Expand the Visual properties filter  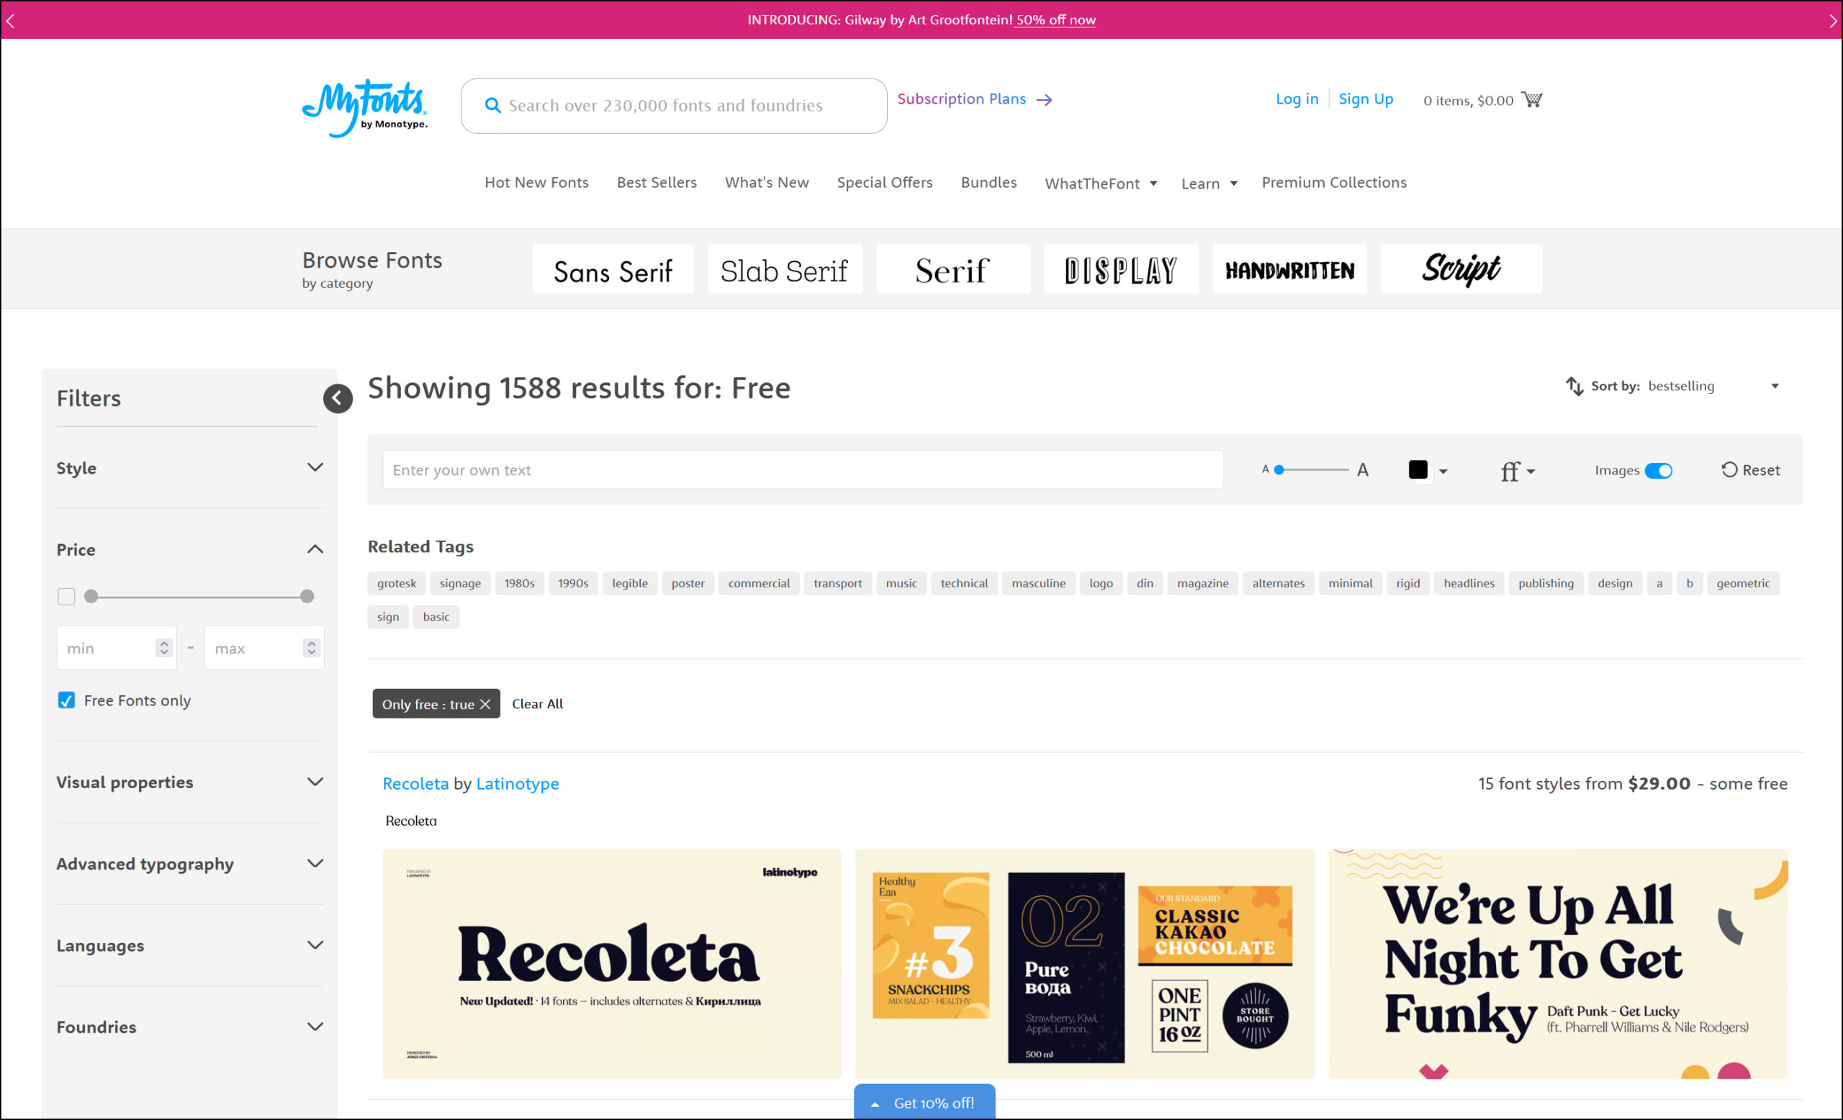(x=315, y=782)
